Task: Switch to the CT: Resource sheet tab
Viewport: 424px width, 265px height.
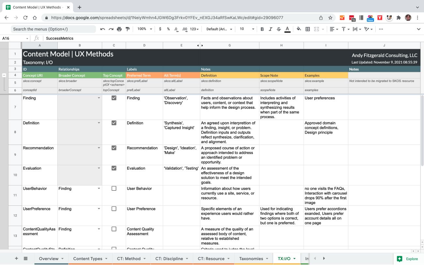Action: [214, 259]
